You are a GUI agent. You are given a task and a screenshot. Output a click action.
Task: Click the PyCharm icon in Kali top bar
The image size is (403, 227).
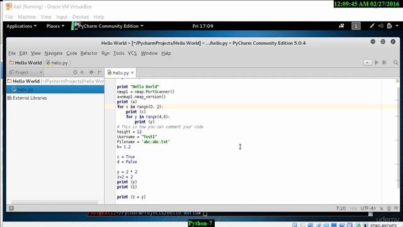77,26
